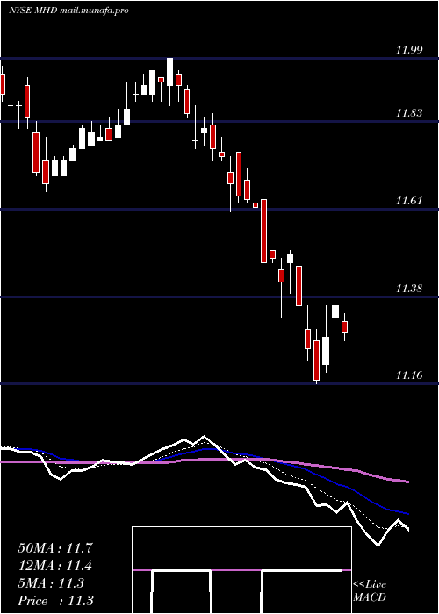Click the Price : 11.3 readout
Viewport: 439px width, 614px height.
(55, 600)
